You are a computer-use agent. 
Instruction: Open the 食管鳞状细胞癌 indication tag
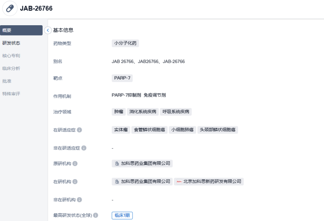click(149, 130)
